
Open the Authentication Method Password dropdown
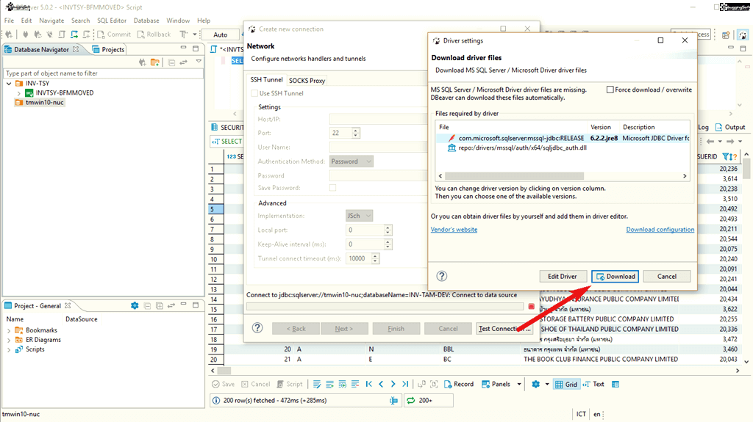[351, 161]
